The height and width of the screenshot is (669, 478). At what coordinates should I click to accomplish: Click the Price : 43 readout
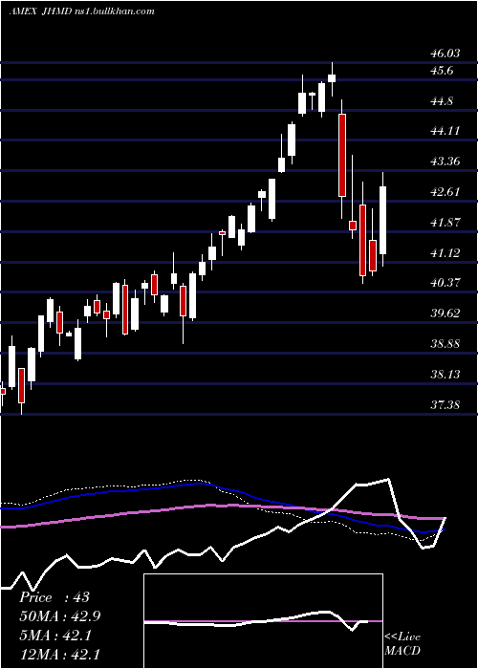point(54,597)
